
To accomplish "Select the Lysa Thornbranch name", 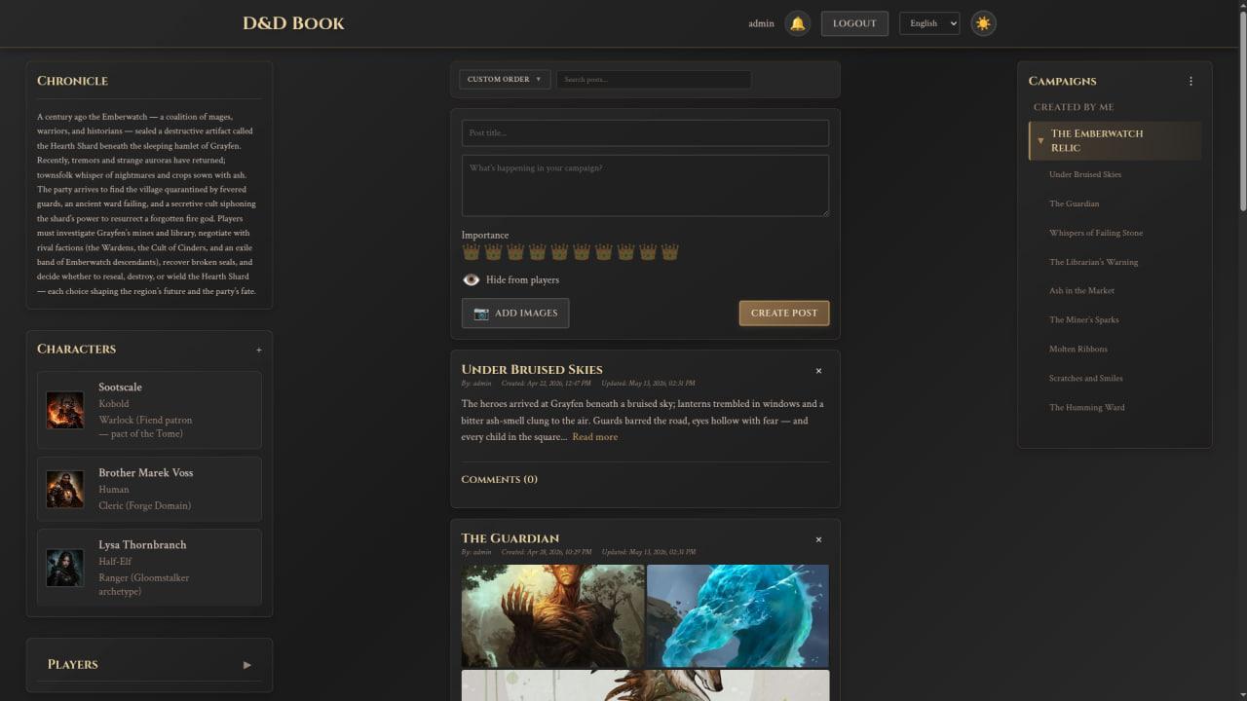I will click(142, 545).
